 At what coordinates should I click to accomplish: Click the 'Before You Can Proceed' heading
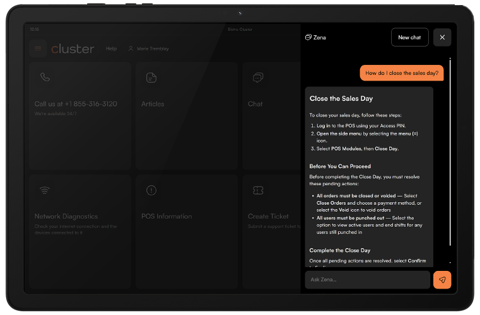(340, 166)
